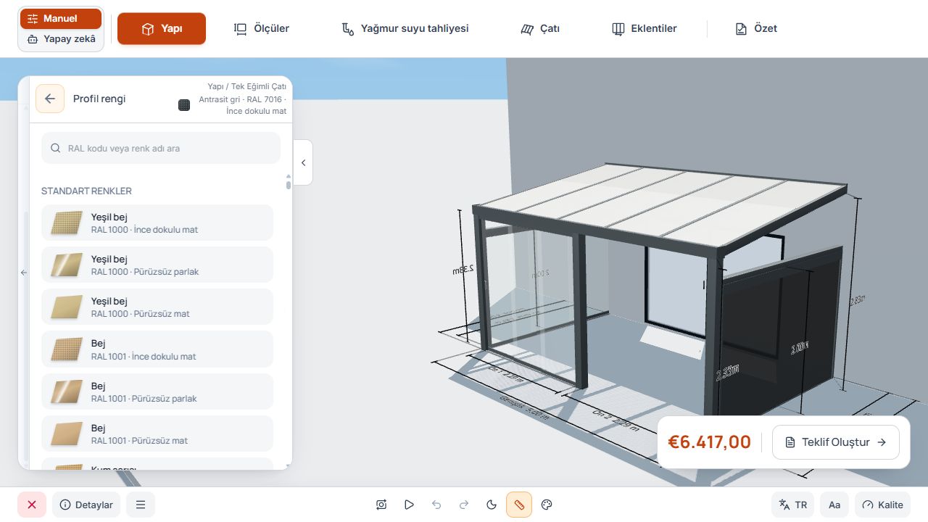928x522 pixels.
Task: Click the STANDART RENKLER heading
Action: point(86,191)
